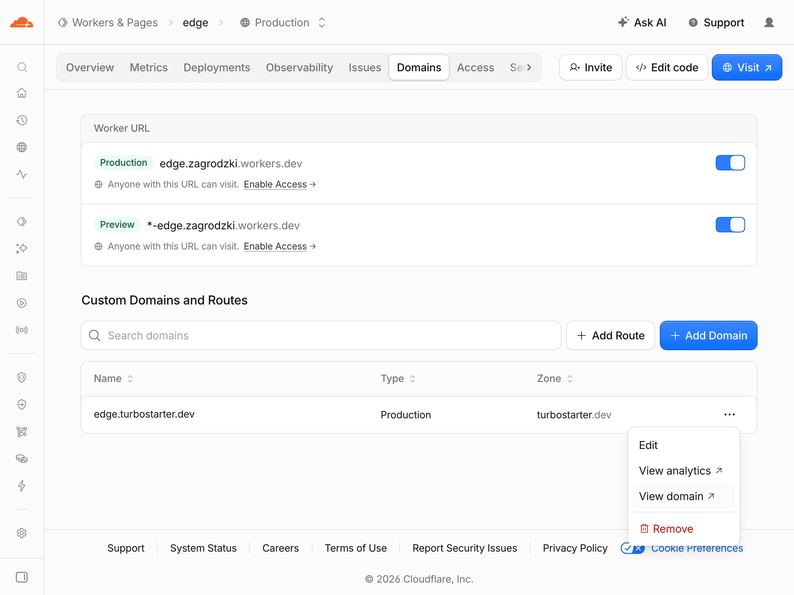Viewport: 794px width, 595px height.
Task: Open the Recents clock sidebar icon
Action: coord(22,120)
